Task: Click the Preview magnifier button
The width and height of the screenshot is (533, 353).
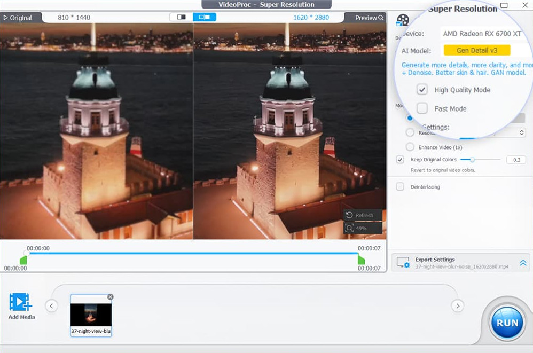Action: tap(369, 18)
